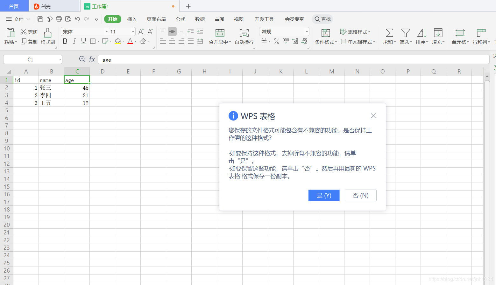Select the Format Painter (格式刷)
The width and height of the screenshot is (496, 285).
pyautogui.click(x=48, y=36)
